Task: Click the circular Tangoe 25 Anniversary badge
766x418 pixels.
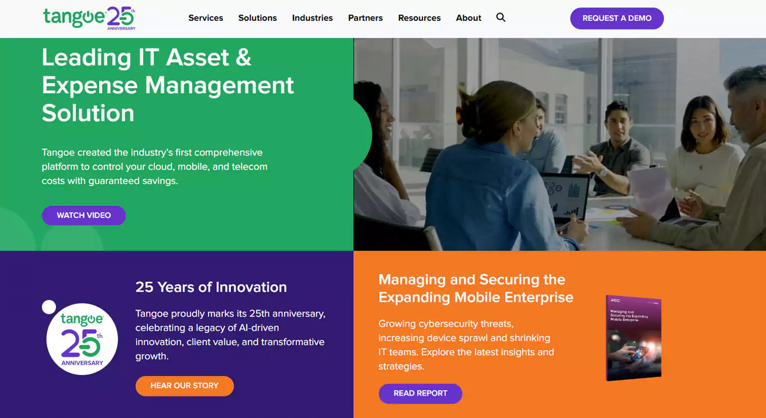Action: [82, 339]
